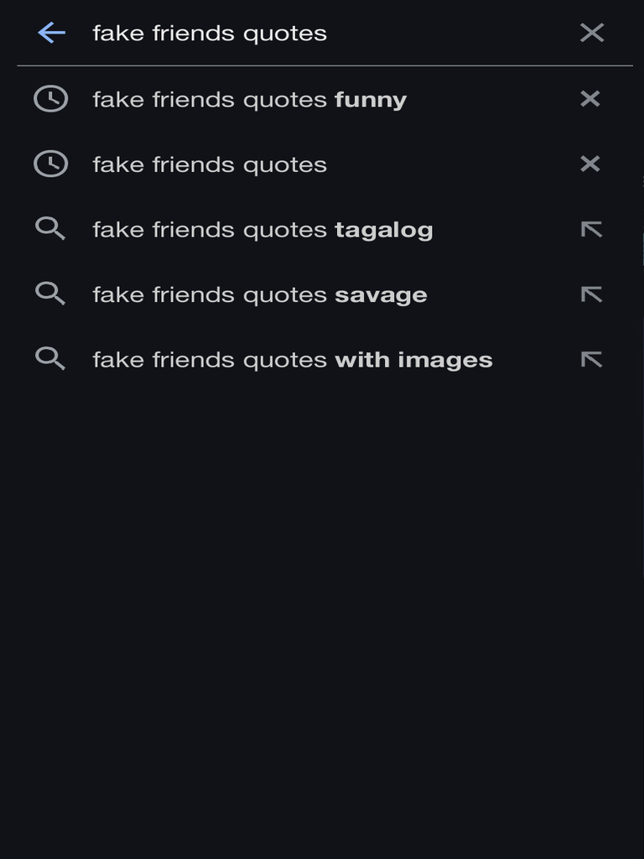Fill search box with 'savage' suggestion arrow
The image size is (644, 859).
(x=591, y=294)
